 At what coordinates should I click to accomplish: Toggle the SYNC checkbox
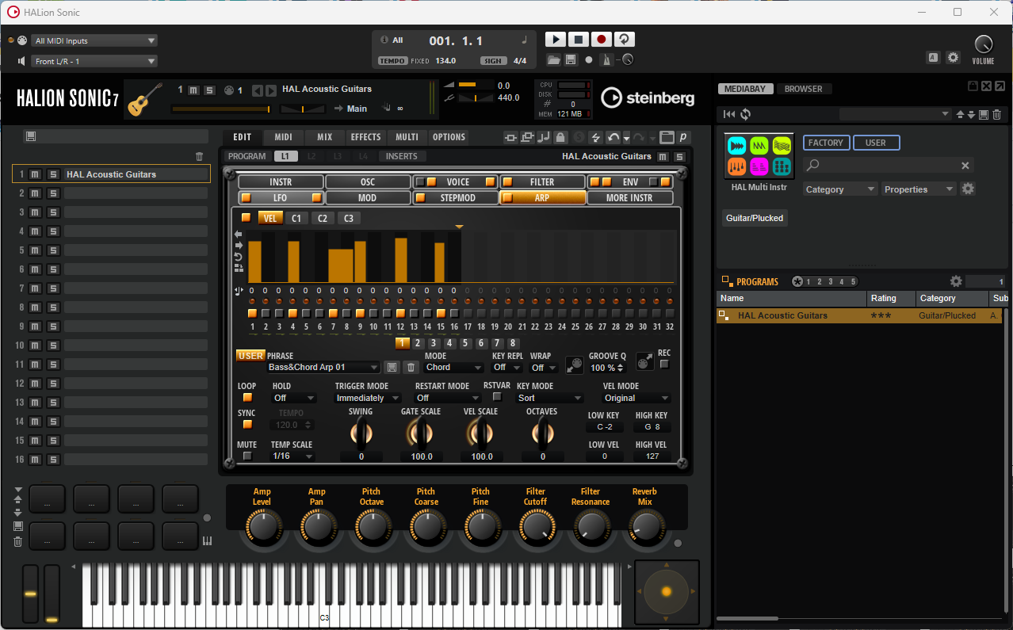pyautogui.click(x=247, y=425)
